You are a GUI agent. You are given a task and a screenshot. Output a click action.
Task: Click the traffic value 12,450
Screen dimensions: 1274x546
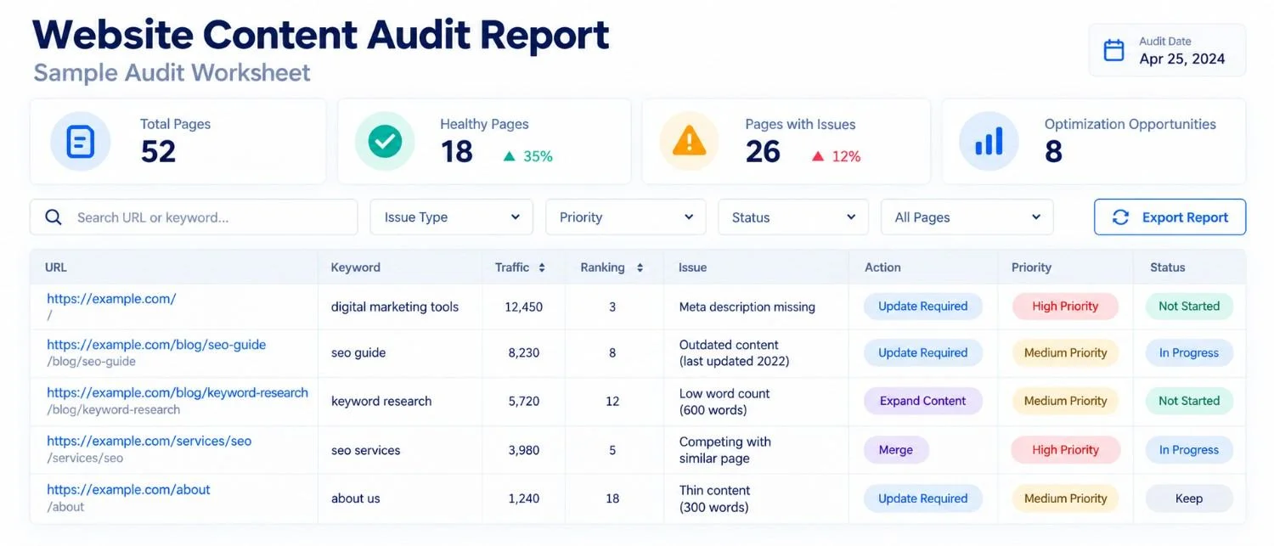point(524,307)
